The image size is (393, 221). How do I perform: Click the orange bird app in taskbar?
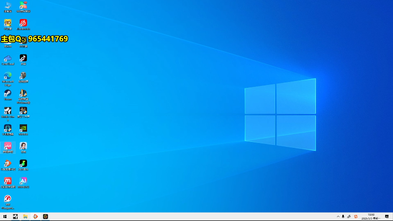click(35, 217)
